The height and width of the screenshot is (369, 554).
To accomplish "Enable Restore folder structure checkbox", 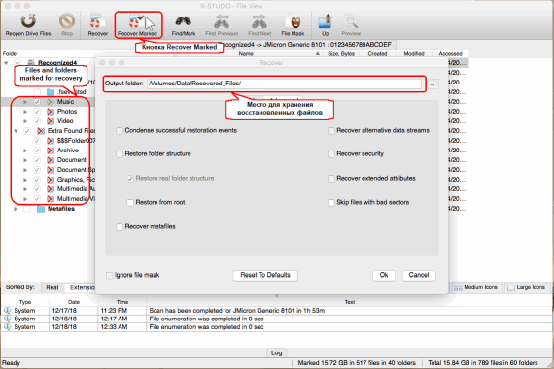I will pos(120,154).
